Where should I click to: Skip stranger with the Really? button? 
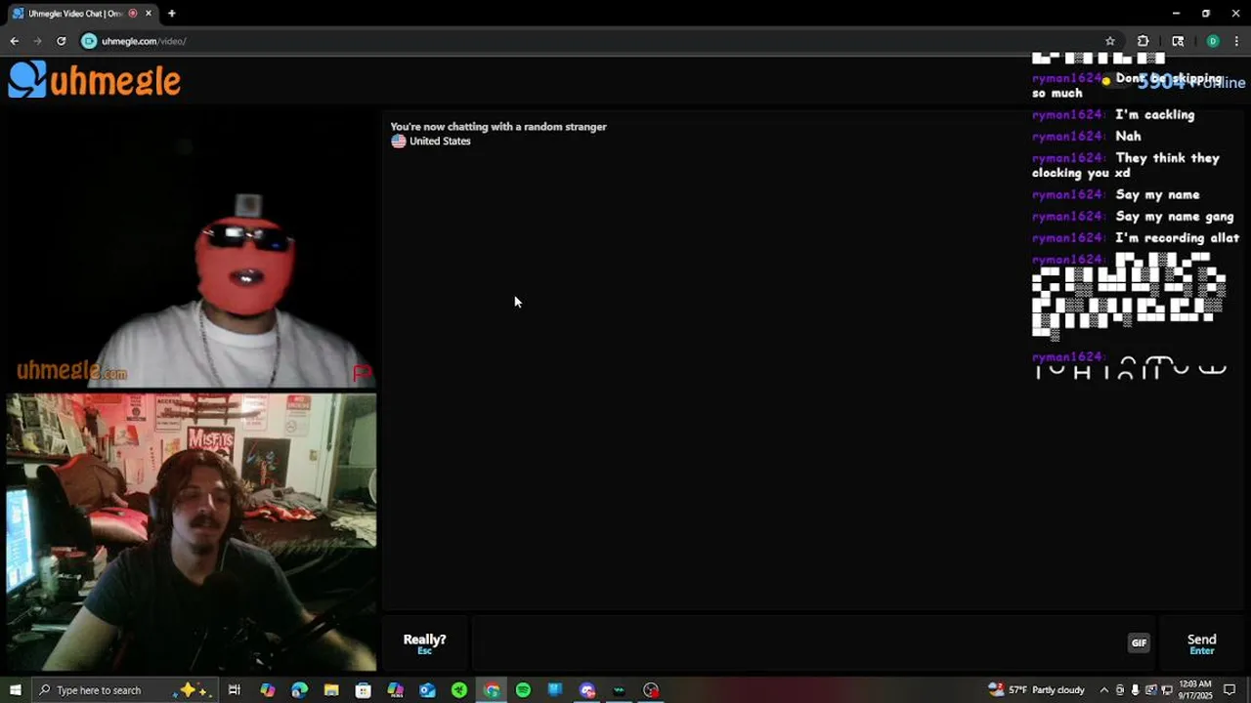point(424,642)
